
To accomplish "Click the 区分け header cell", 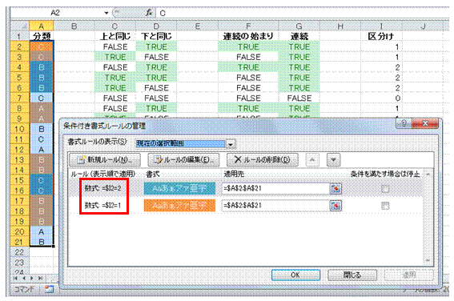I will click(381, 36).
